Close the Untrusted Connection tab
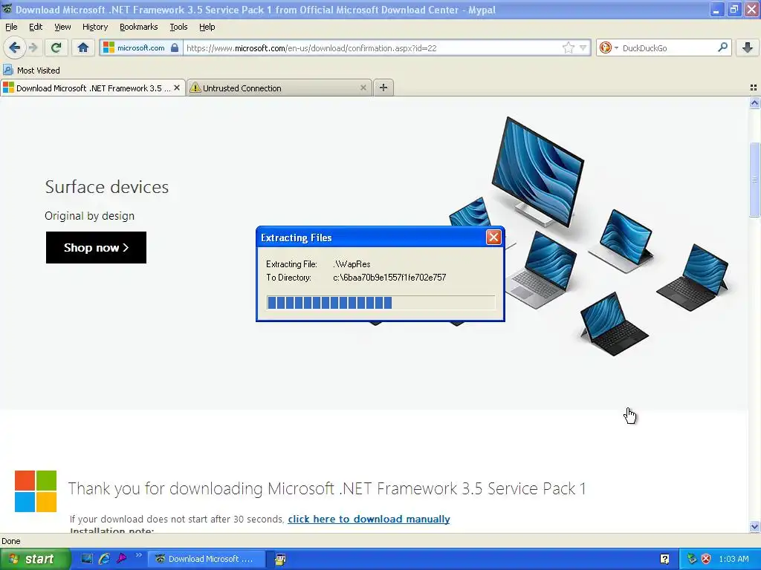The width and height of the screenshot is (761, 570). coord(363,88)
